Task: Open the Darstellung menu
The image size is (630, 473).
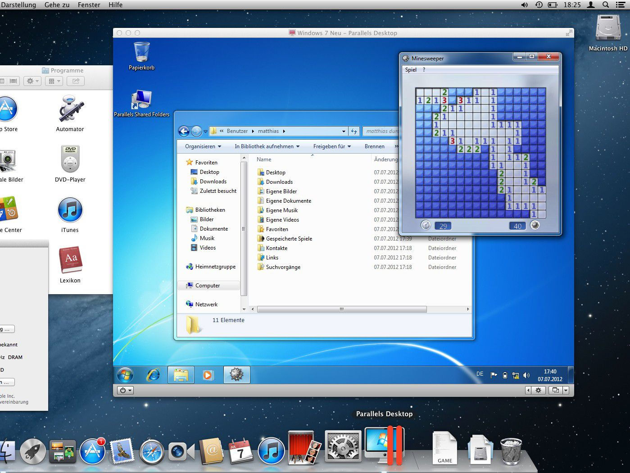Action: click(x=18, y=5)
